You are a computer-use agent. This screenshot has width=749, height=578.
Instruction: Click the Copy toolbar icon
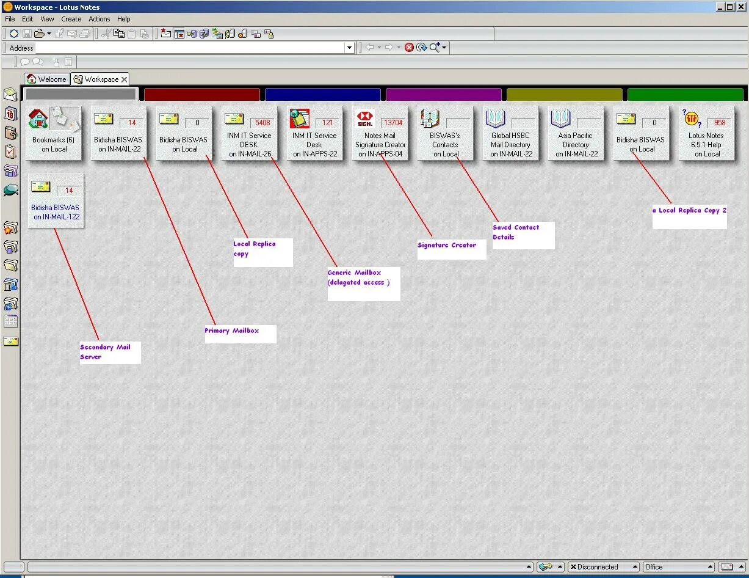tap(118, 34)
